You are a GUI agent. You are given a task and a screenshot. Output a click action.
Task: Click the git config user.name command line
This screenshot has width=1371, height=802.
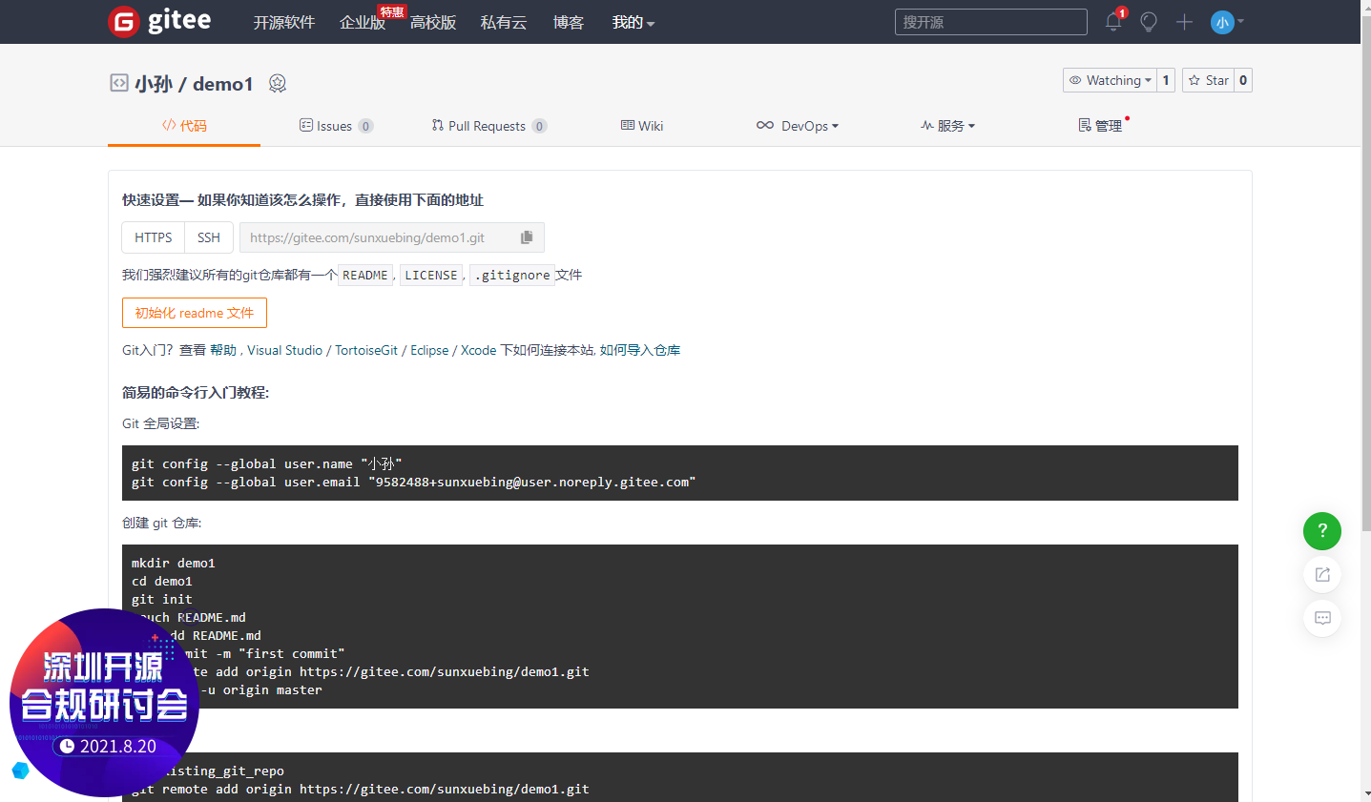[267, 464]
